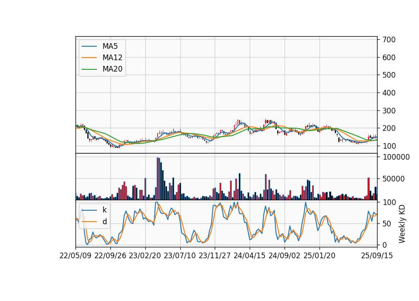Click the d legend entry

click(94, 222)
